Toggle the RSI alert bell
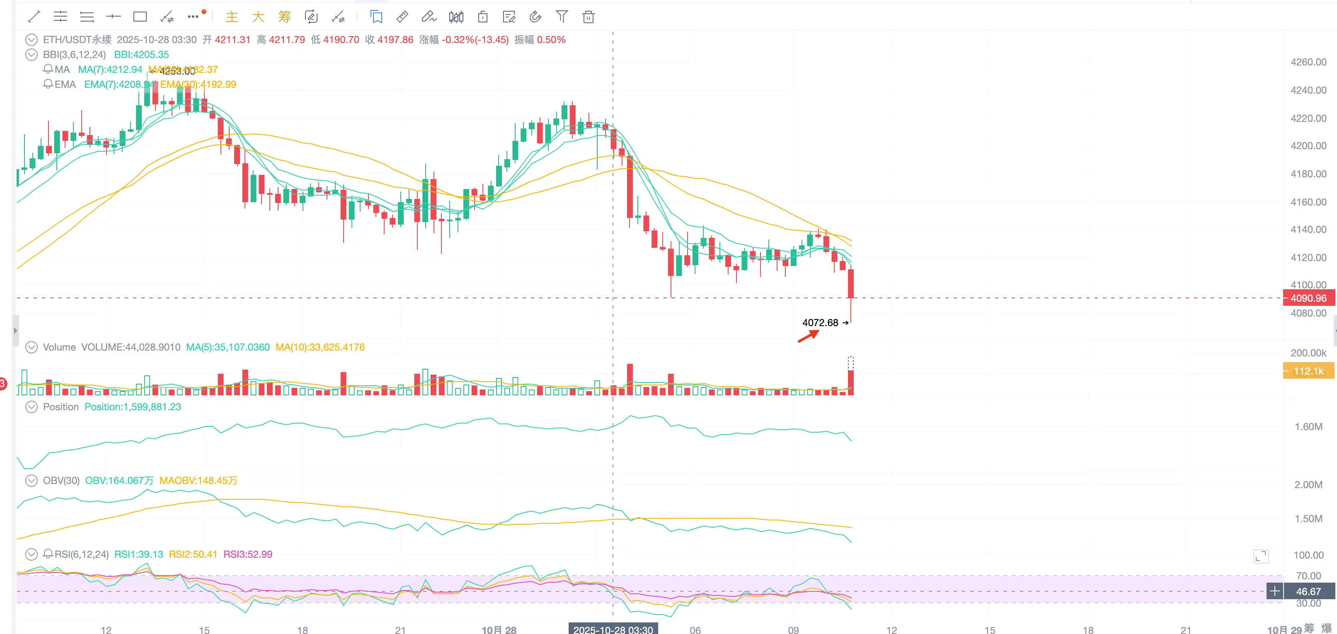This screenshot has height=634, width=1337. pos(48,554)
